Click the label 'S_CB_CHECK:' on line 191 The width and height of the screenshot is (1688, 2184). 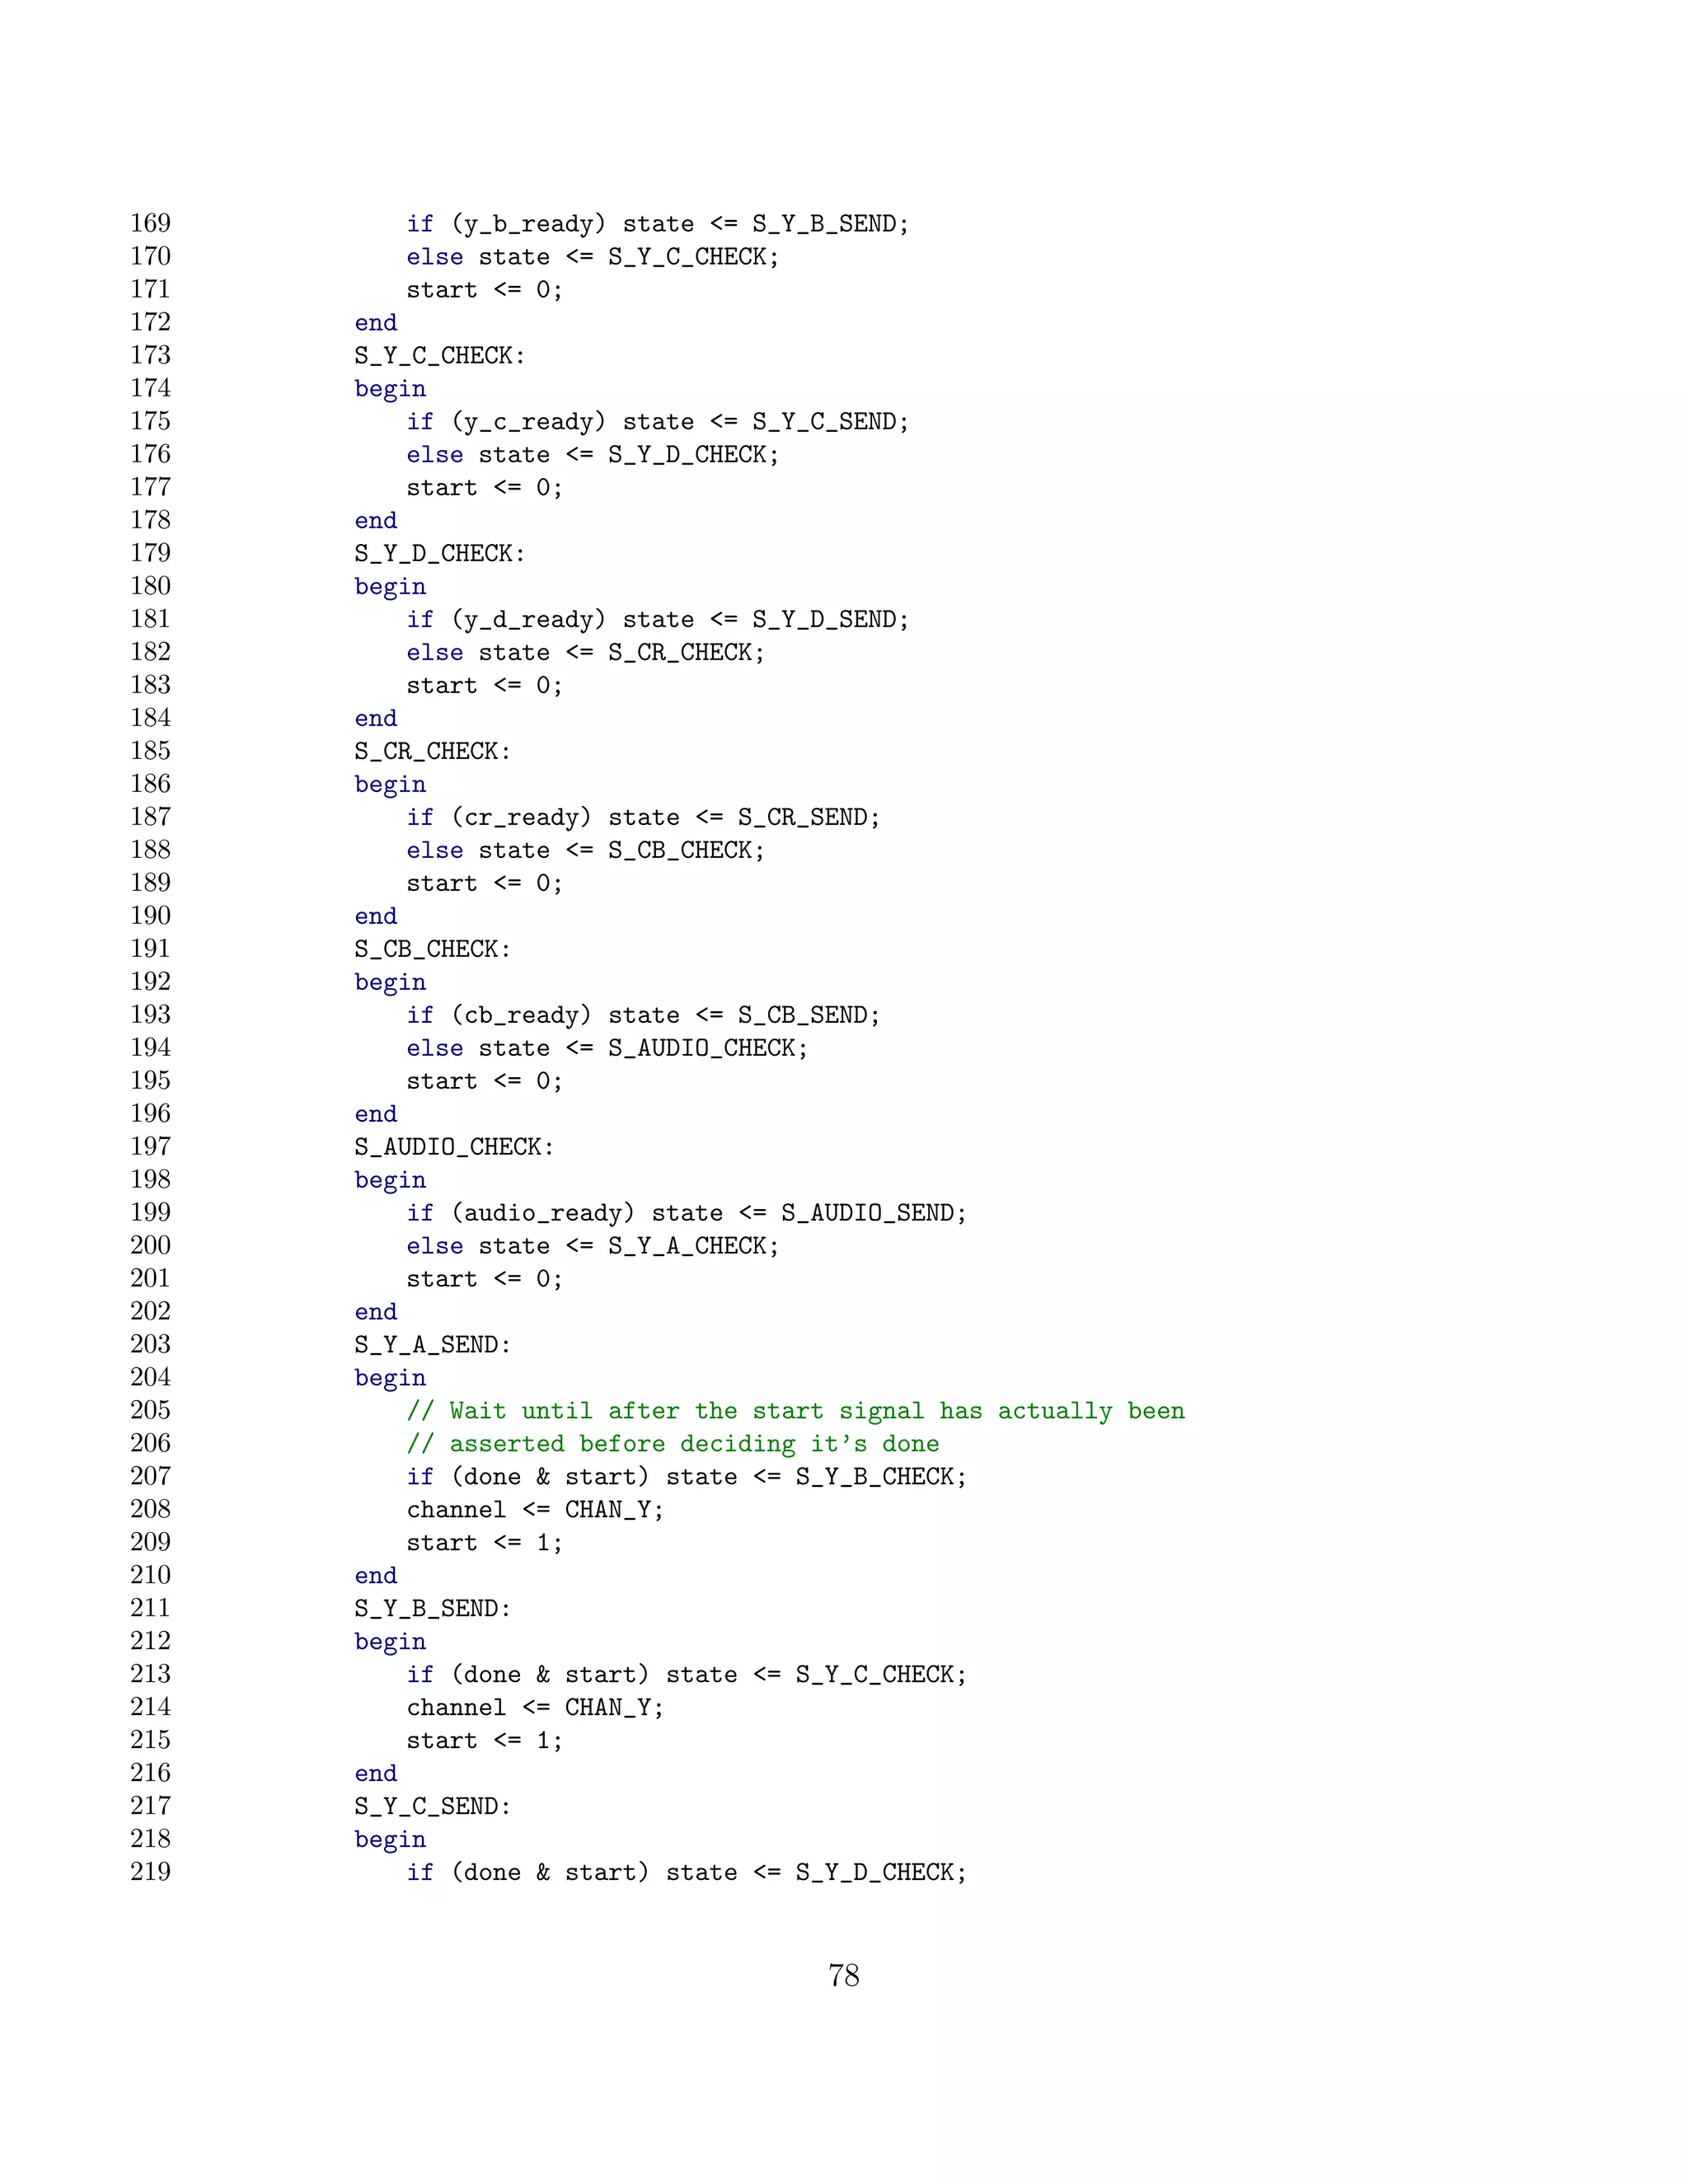coord(433,949)
